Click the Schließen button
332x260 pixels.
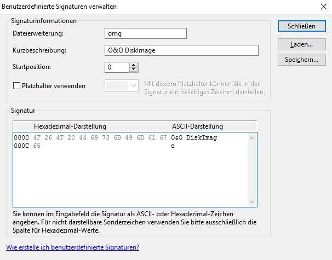pos(301,26)
